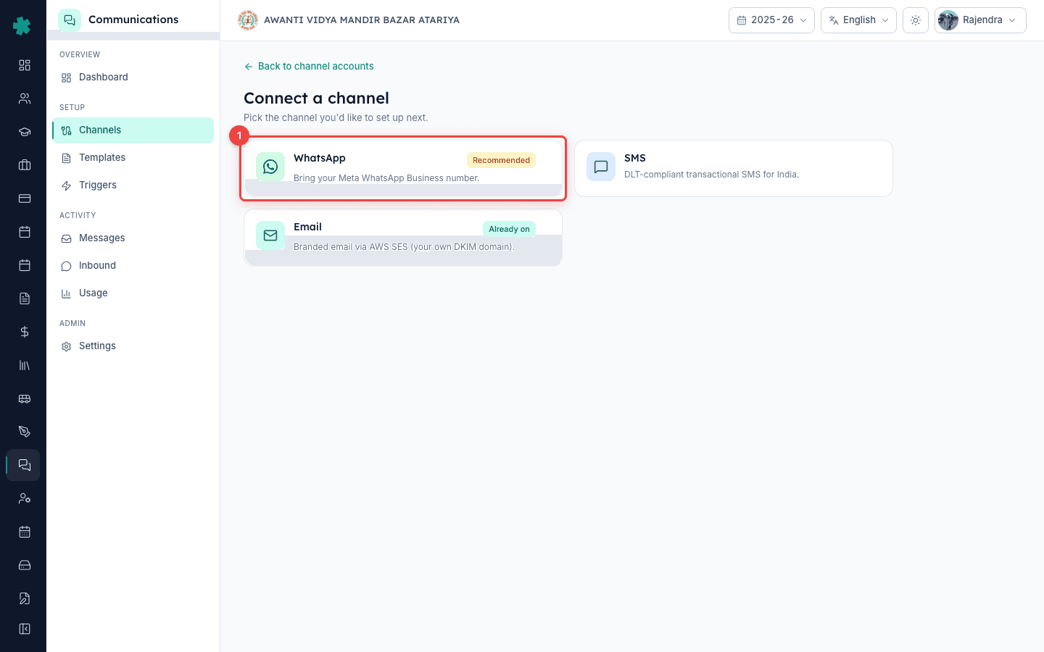
Task: Open the dashboard grid icon in left rail
Action: pos(25,65)
